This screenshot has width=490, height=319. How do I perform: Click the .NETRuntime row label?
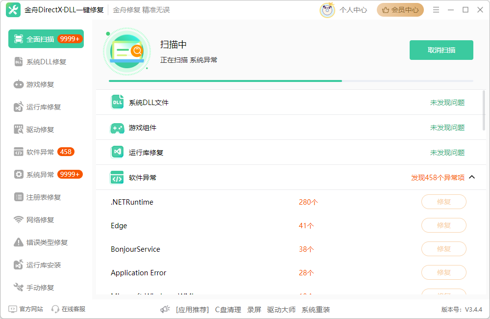(132, 202)
